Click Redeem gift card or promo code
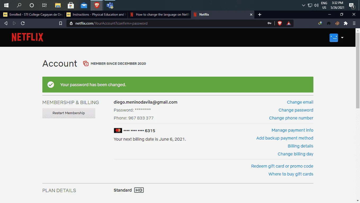 (282, 166)
